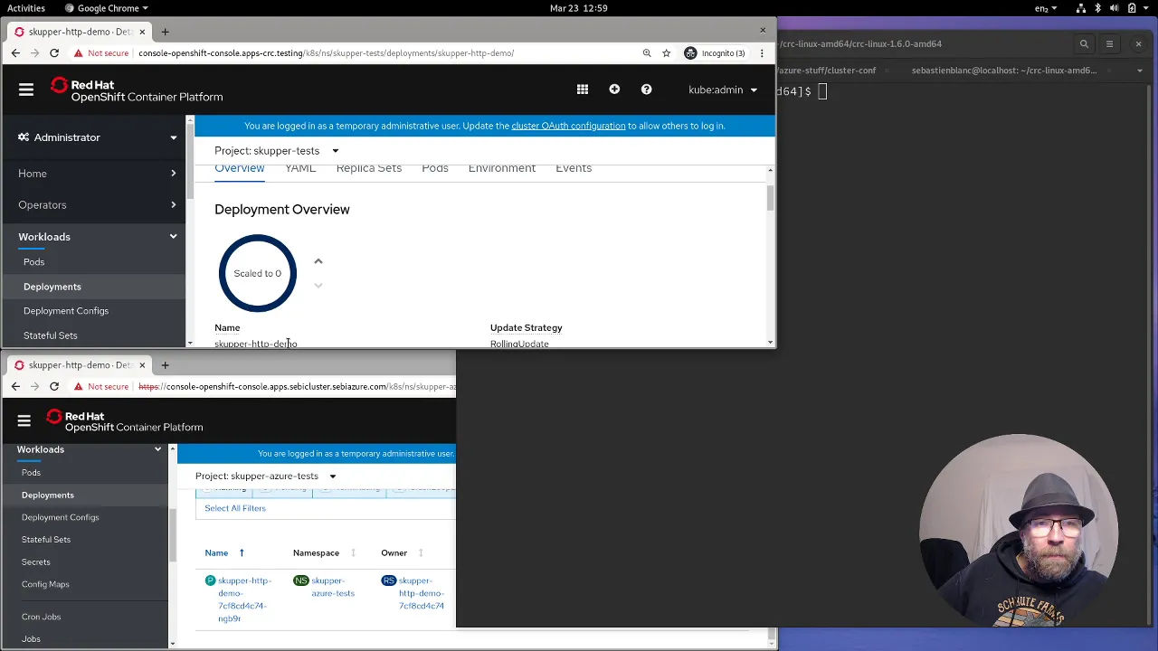Click Not secure warning in top window

(x=101, y=53)
